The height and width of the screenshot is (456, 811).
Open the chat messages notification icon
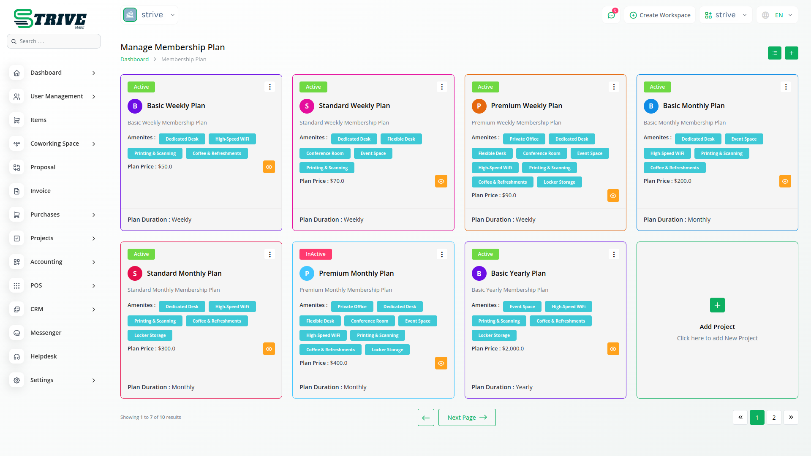click(611, 15)
